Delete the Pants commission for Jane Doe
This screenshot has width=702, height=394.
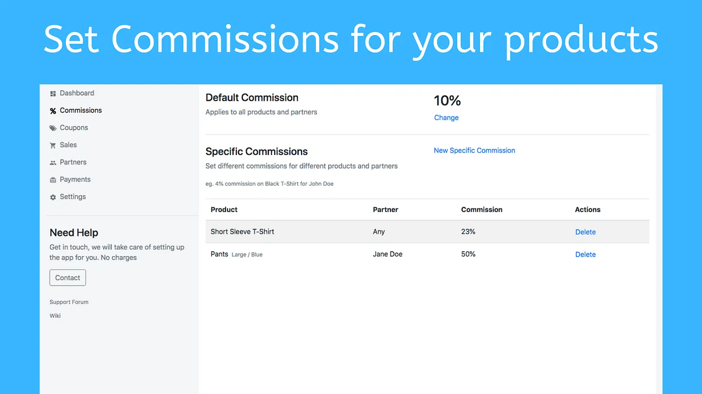point(585,254)
